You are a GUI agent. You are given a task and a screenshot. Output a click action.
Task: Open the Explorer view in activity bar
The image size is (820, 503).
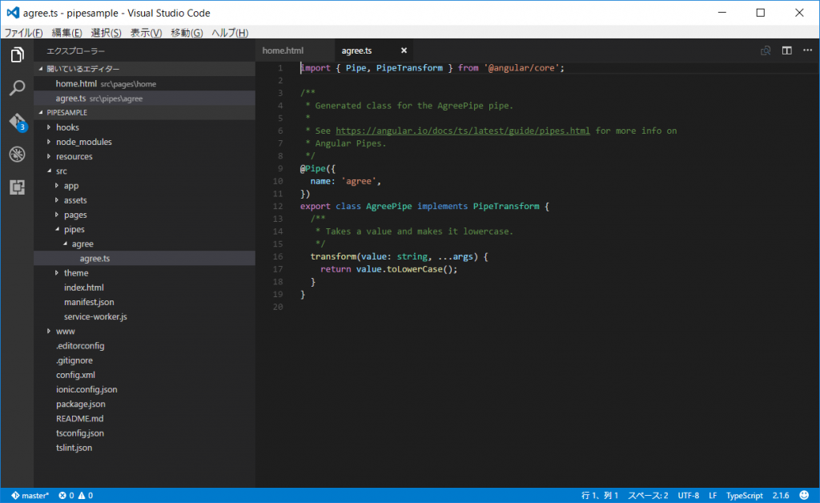click(x=17, y=55)
